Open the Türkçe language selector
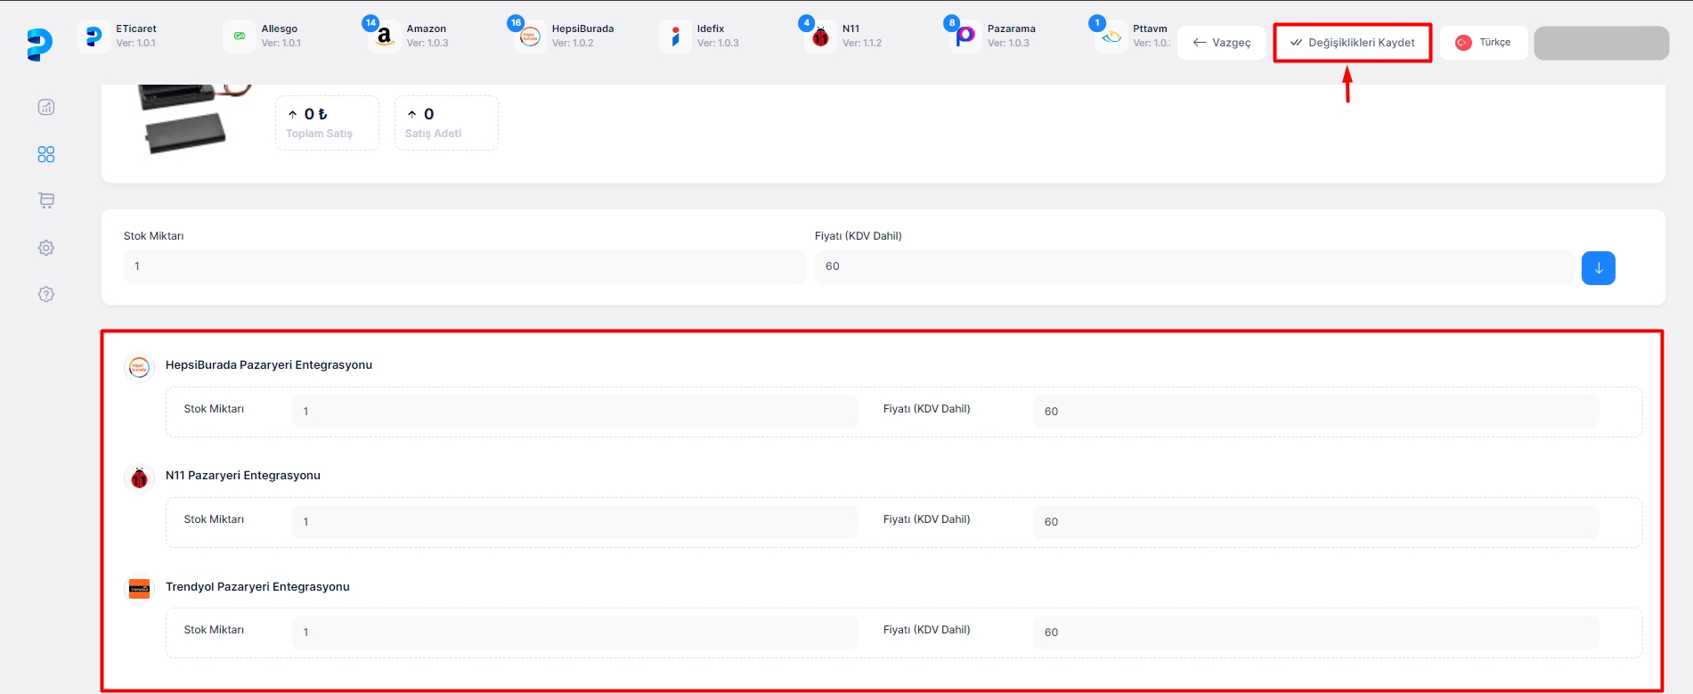Image resolution: width=1693 pixels, height=694 pixels. click(1483, 43)
